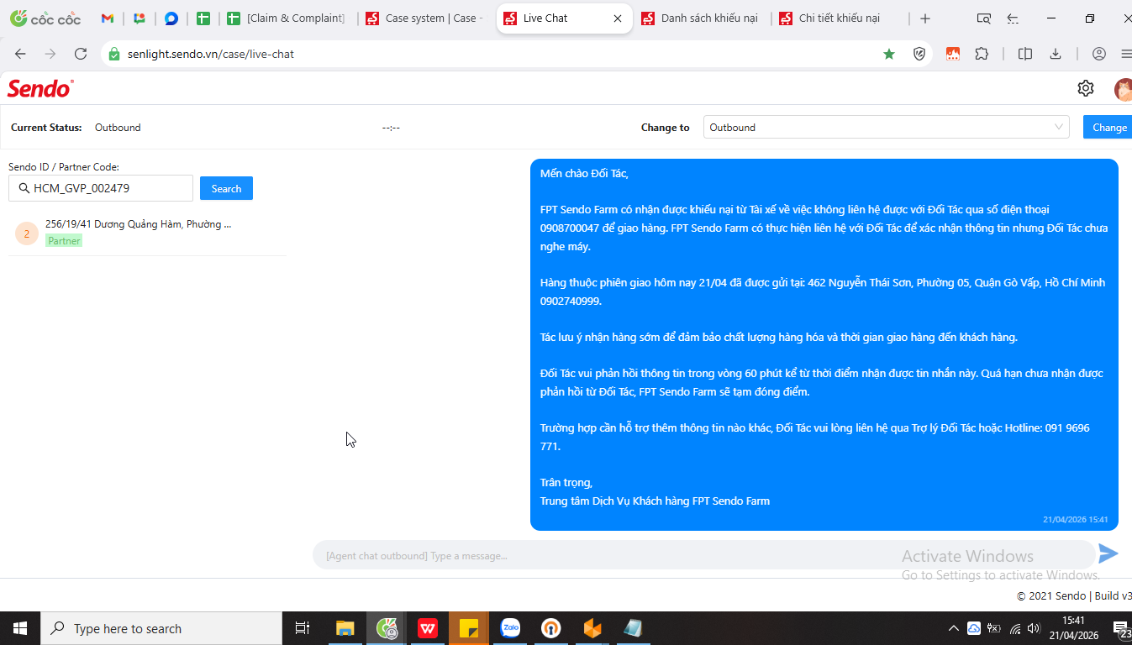Open the Cốc Cốc browser taskbar icon

point(387,628)
